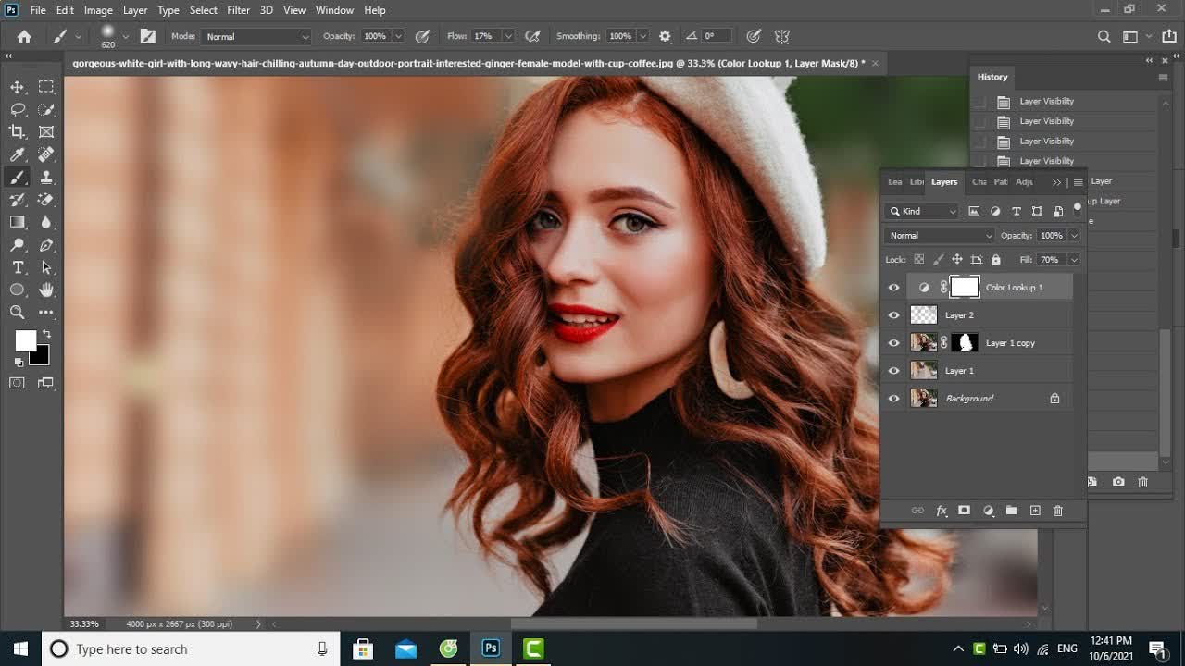Image resolution: width=1185 pixels, height=666 pixels.
Task: Click Windows search box in taskbar
Action: pos(191,649)
